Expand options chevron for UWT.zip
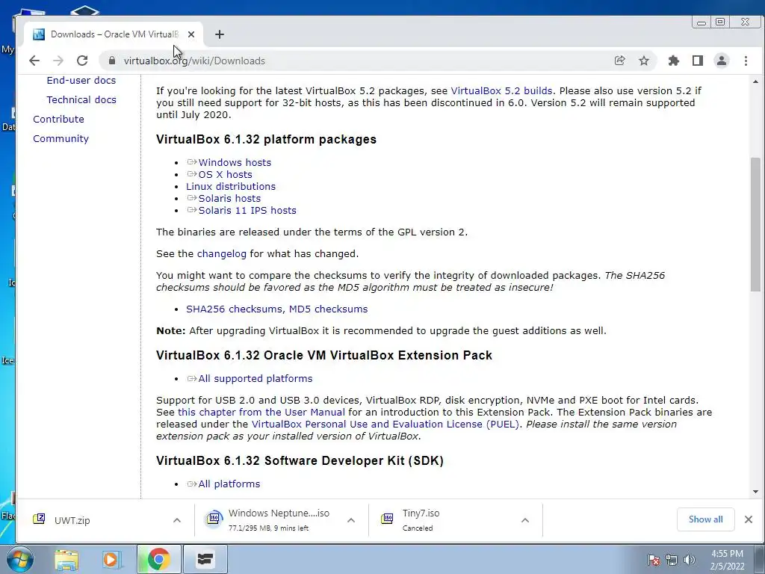The width and height of the screenshot is (765, 574). click(x=177, y=520)
